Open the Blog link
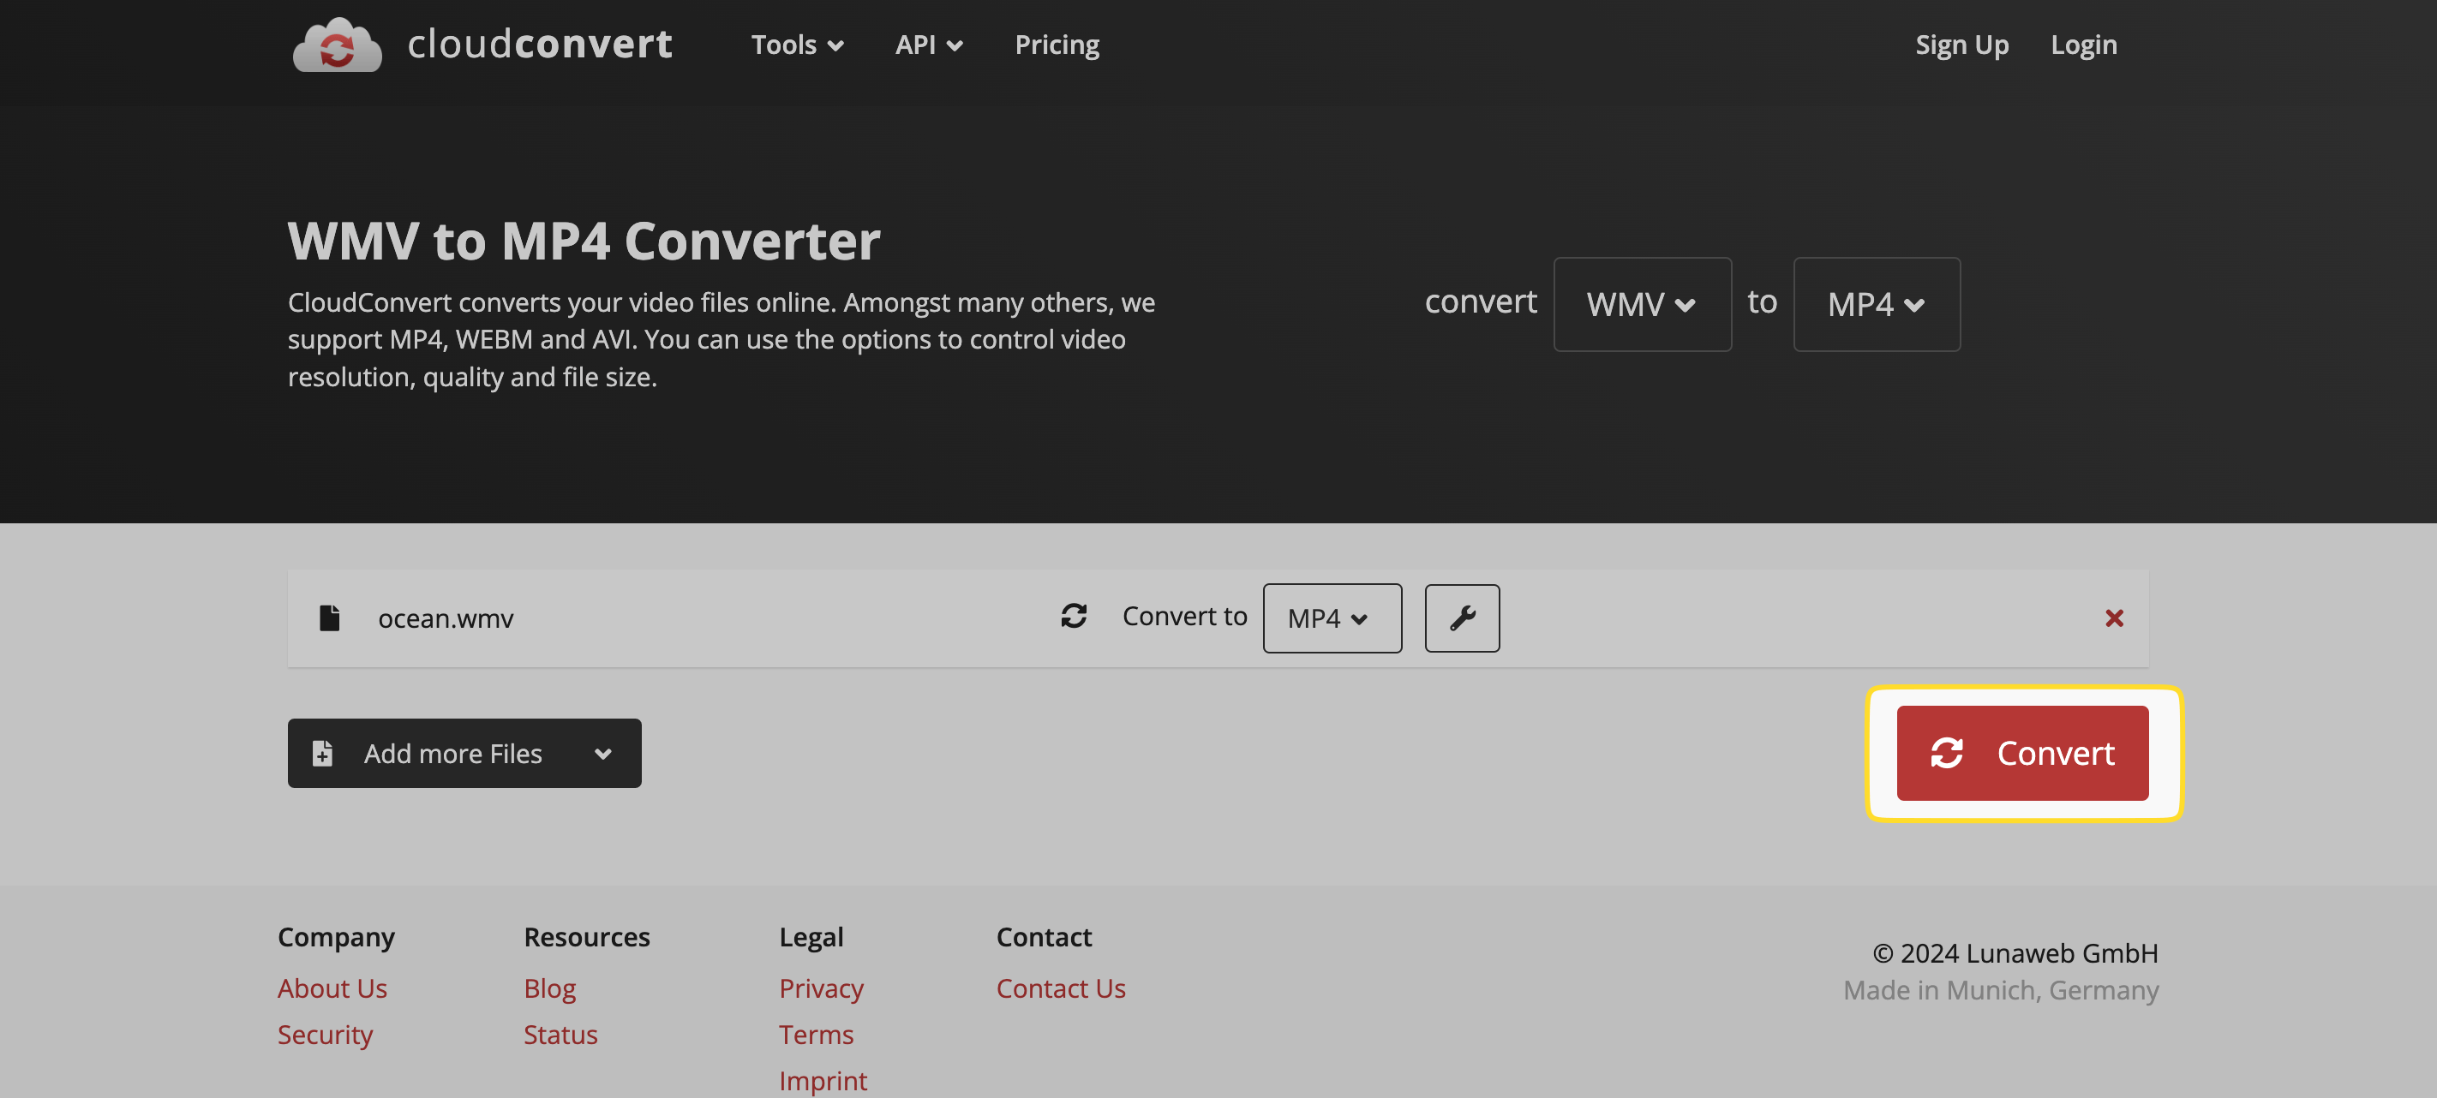The image size is (2437, 1098). [x=549, y=988]
